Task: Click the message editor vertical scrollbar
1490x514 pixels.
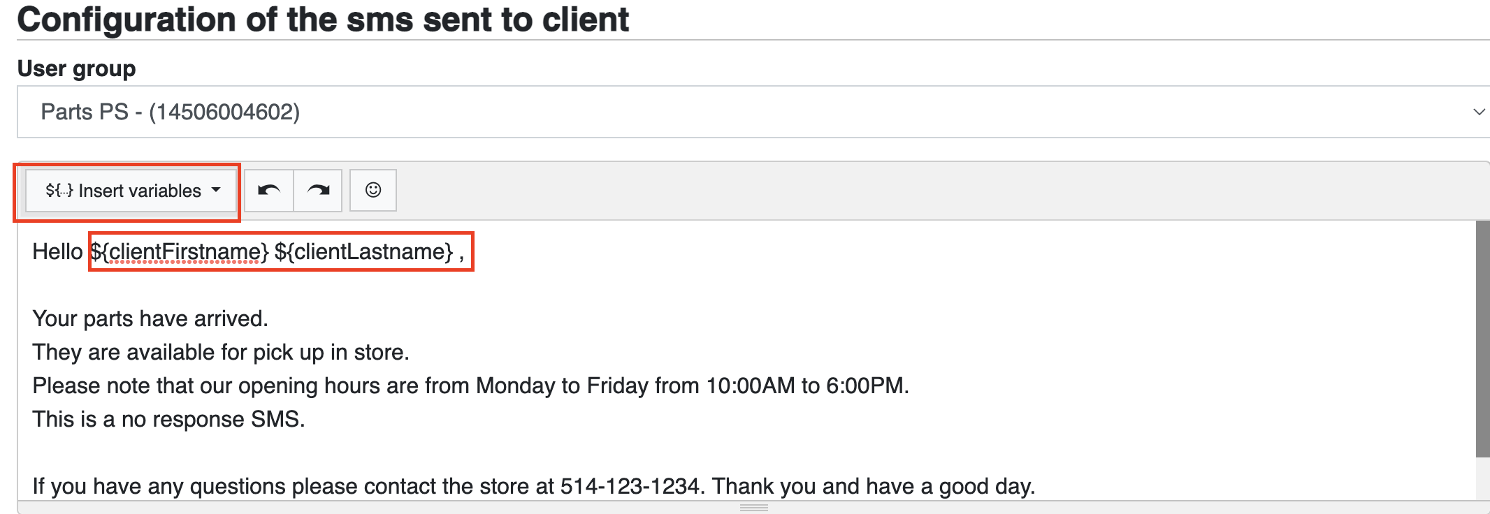Action: coord(1482,339)
